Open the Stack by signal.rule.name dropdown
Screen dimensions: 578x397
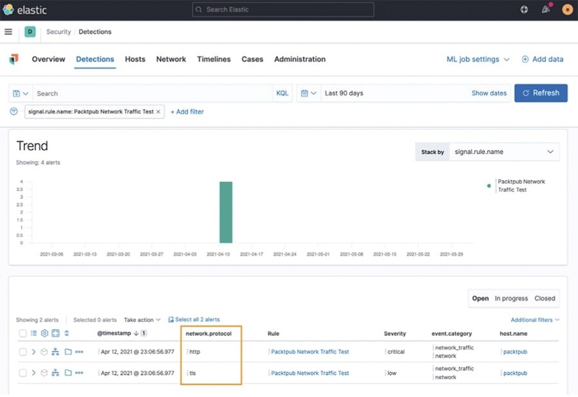point(504,152)
